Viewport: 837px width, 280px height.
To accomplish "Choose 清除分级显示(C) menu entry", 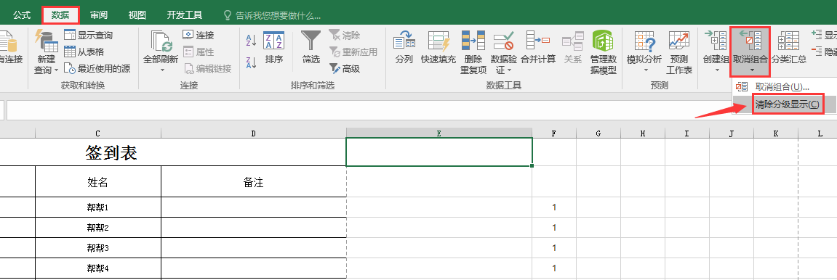I will 784,104.
